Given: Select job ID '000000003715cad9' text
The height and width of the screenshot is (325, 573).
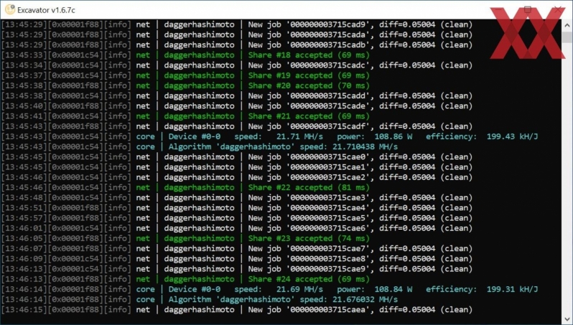Looking at the screenshot, I should pyautogui.click(x=331, y=24).
